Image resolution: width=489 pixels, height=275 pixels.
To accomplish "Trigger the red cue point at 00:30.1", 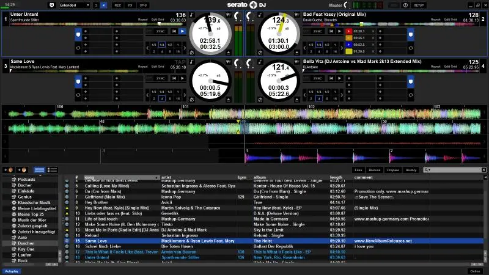I will click(x=348, y=31).
